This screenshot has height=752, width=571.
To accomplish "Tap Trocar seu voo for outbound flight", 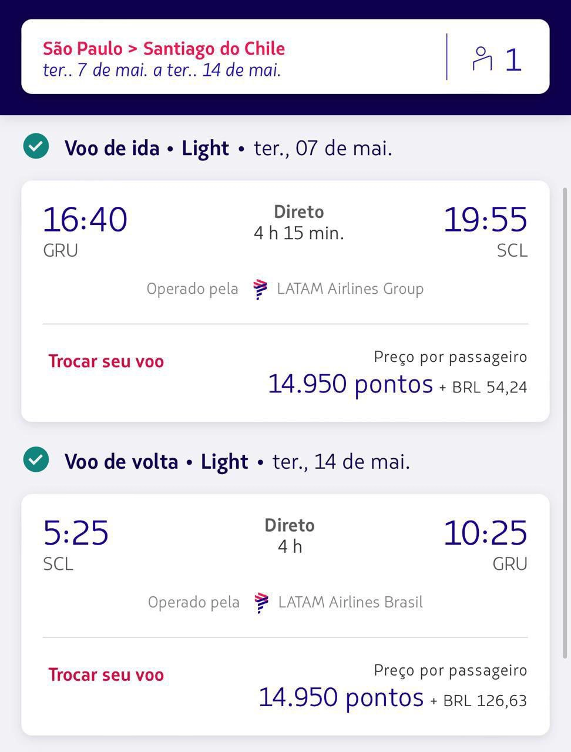I will coord(106,361).
